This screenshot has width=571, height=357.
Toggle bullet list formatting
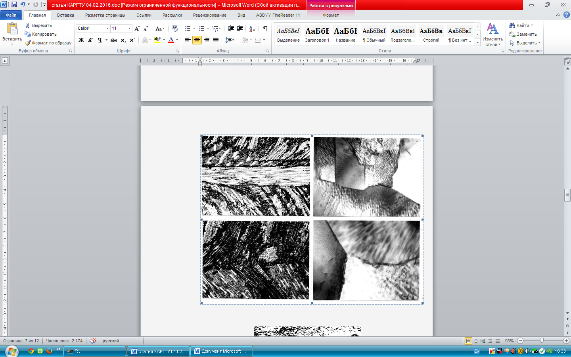point(188,29)
